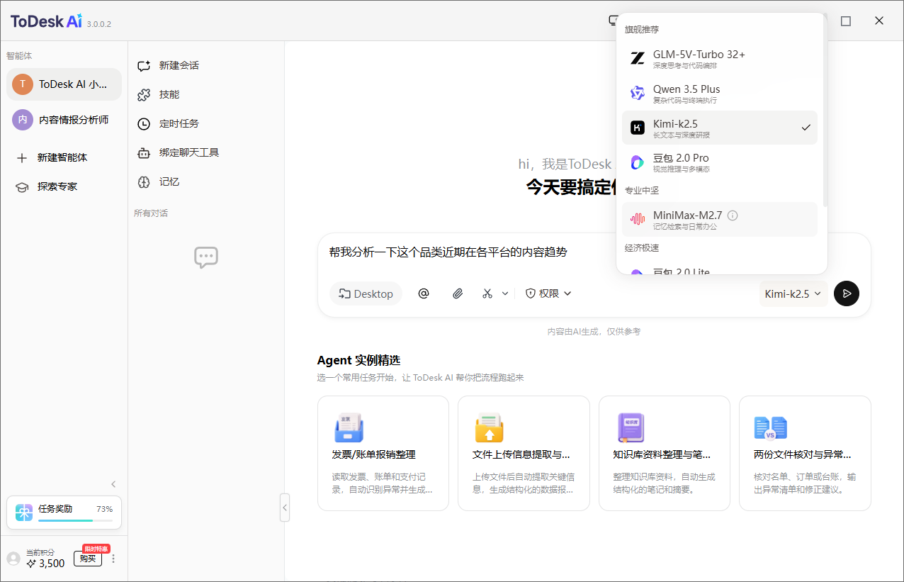Open the 知识库资料整理 example card

point(665,453)
